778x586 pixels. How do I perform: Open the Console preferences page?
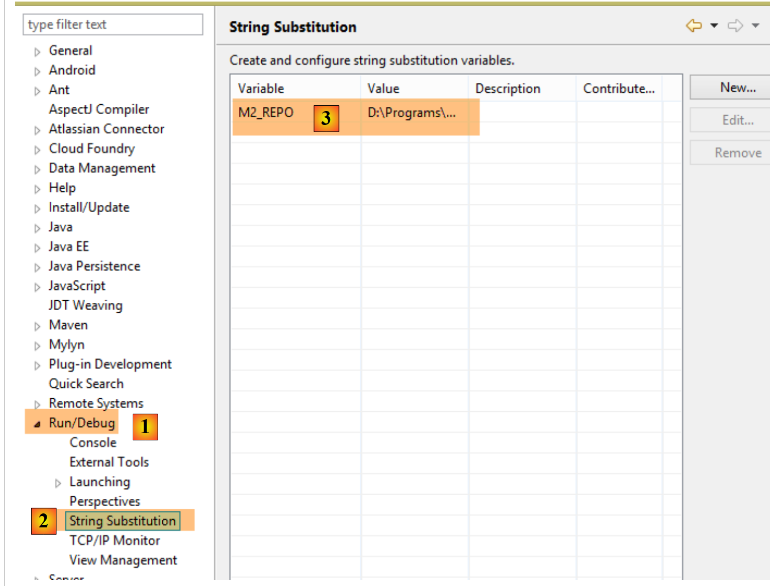click(x=93, y=442)
